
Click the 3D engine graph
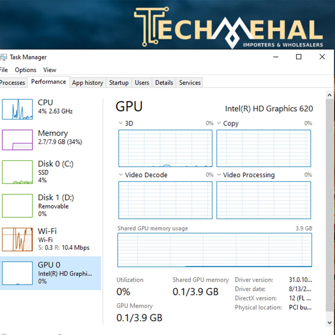click(165, 148)
